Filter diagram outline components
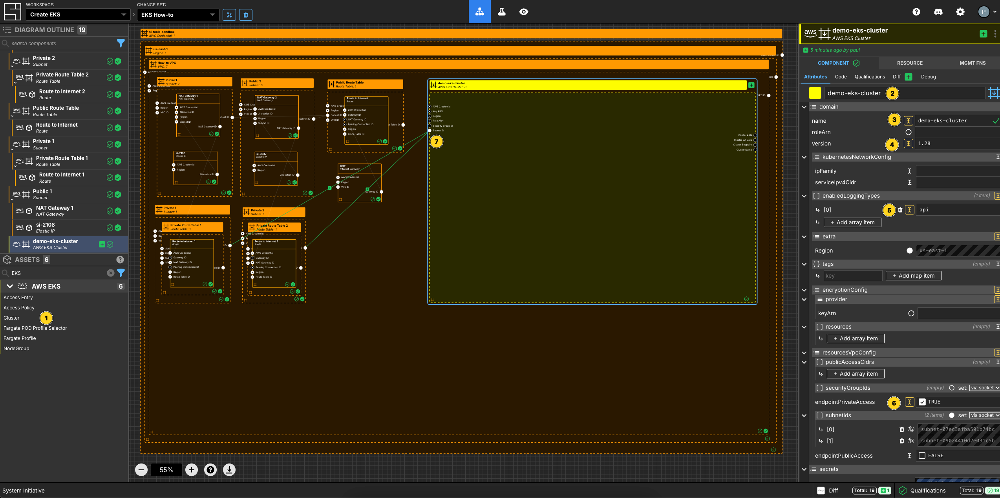 [x=121, y=43]
